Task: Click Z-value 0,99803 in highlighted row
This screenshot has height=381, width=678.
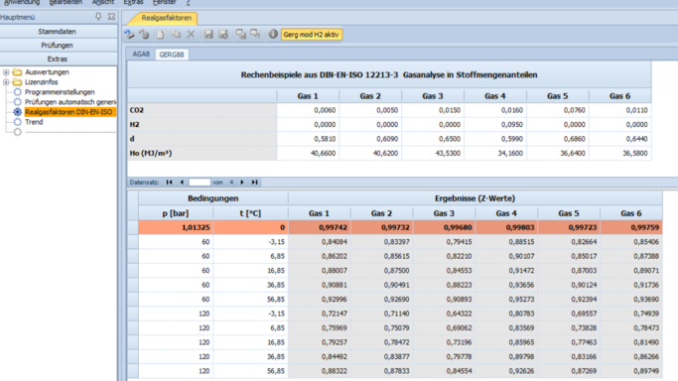Action: click(x=506, y=227)
